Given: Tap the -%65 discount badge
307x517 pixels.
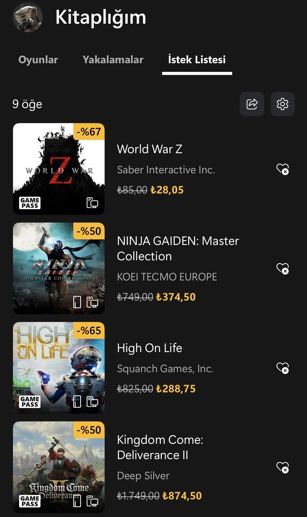Looking at the screenshot, I should click(x=89, y=331).
